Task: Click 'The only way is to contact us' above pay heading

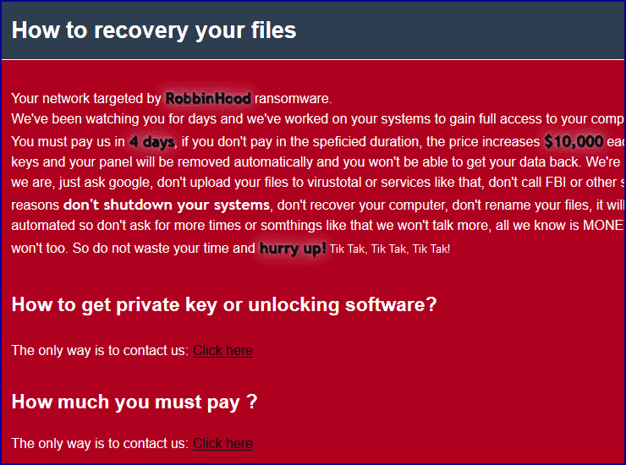Action: coord(100,350)
